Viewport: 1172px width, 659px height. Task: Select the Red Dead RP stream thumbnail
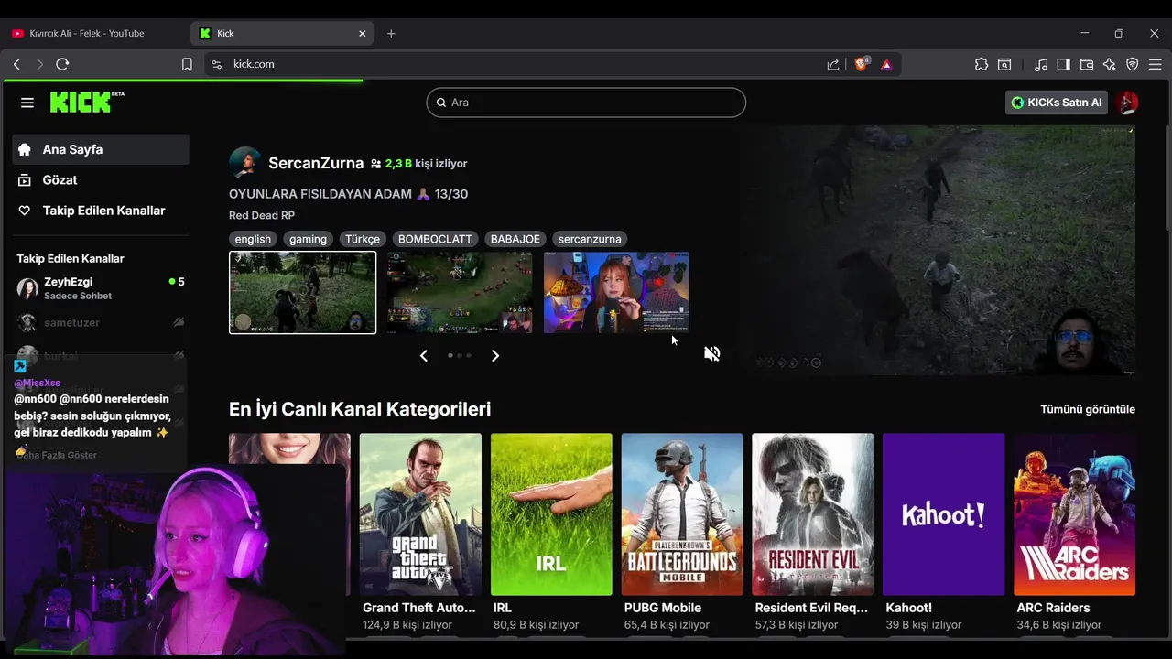click(302, 293)
